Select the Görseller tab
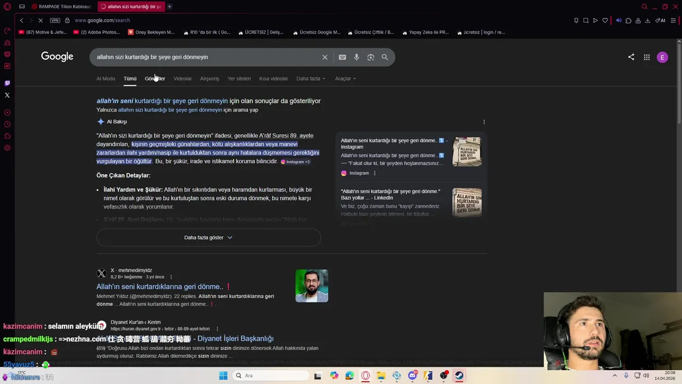 point(155,78)
